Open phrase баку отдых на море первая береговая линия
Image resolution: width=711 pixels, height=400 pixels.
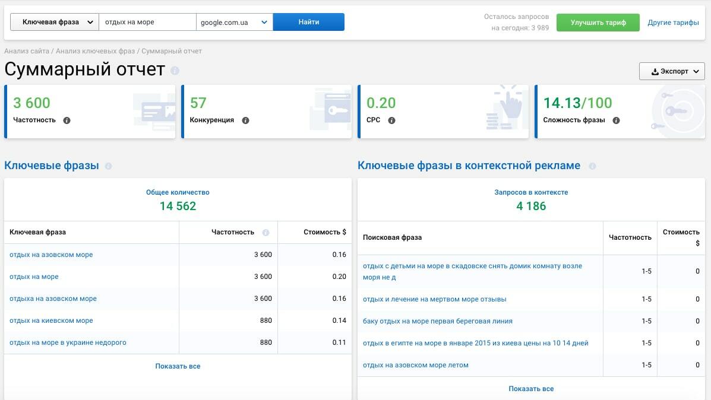437,321
